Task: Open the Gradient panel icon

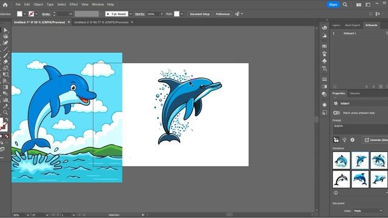Action: click(x=324, y=87)
